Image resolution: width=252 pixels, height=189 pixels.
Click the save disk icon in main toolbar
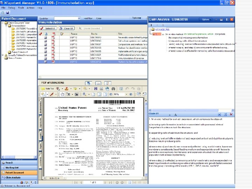(7, 13)
